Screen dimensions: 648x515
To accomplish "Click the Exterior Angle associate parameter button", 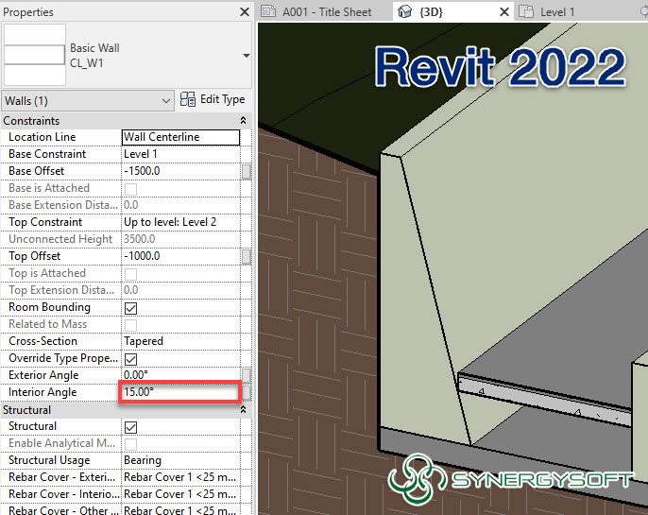I will pyautogui.click(x=246, y=376).
